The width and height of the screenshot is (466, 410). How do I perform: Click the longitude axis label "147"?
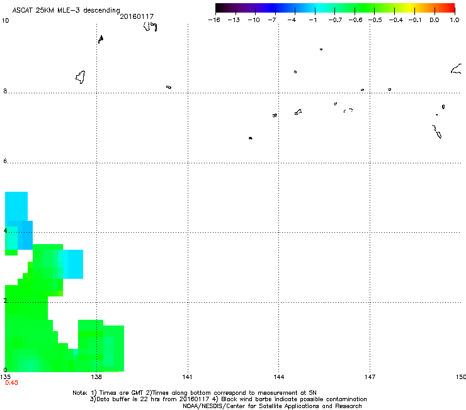pos(370,377)
